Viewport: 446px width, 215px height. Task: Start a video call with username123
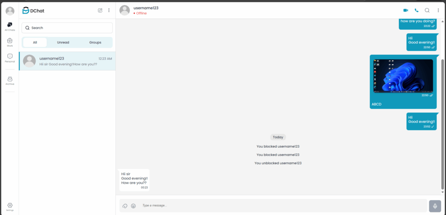tap(405, 10)
